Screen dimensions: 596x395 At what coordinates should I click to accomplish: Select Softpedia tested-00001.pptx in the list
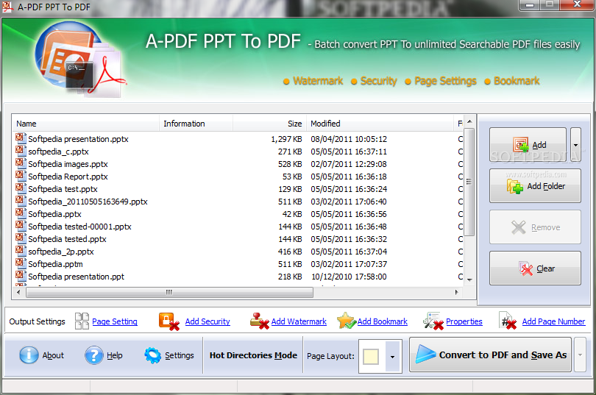[238, 227]
